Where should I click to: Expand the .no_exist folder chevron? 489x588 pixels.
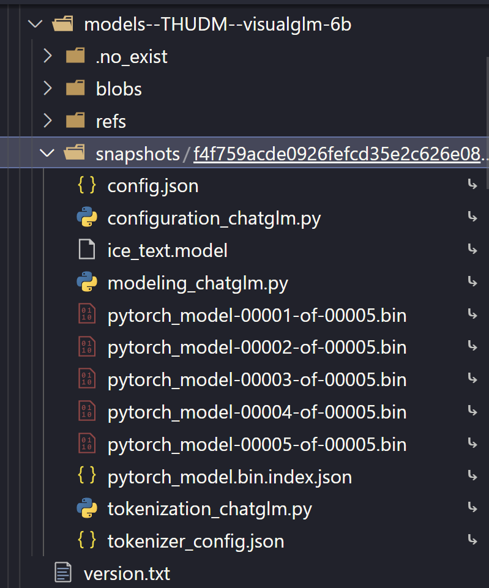pos(47,56)
